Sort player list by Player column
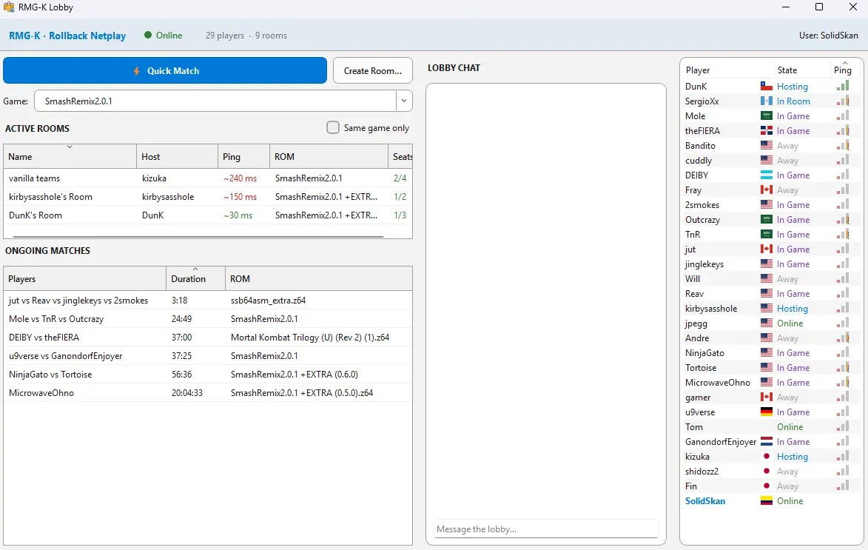The image size is (868, 550). coord(727,70)
